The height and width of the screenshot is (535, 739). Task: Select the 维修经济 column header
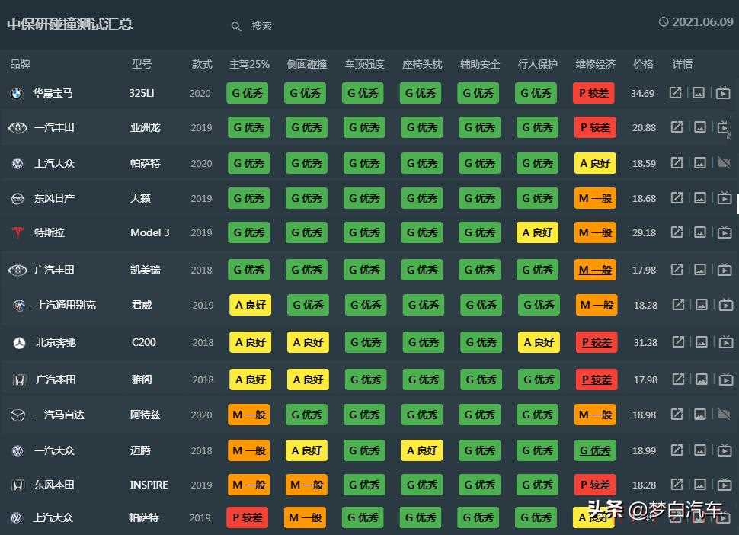(x=595, y=64)
